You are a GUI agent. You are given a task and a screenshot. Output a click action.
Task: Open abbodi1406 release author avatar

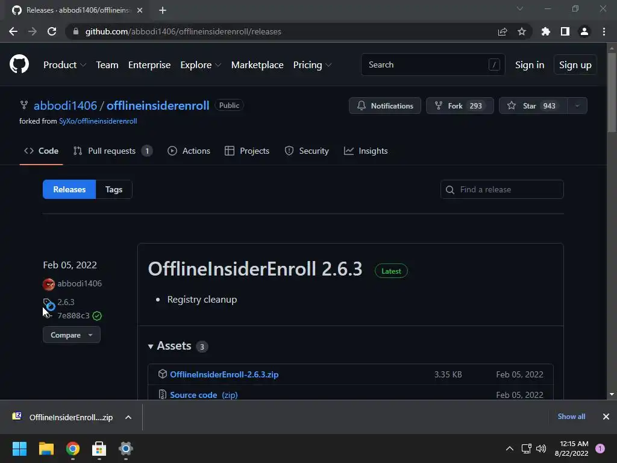[x=49, y=283]
